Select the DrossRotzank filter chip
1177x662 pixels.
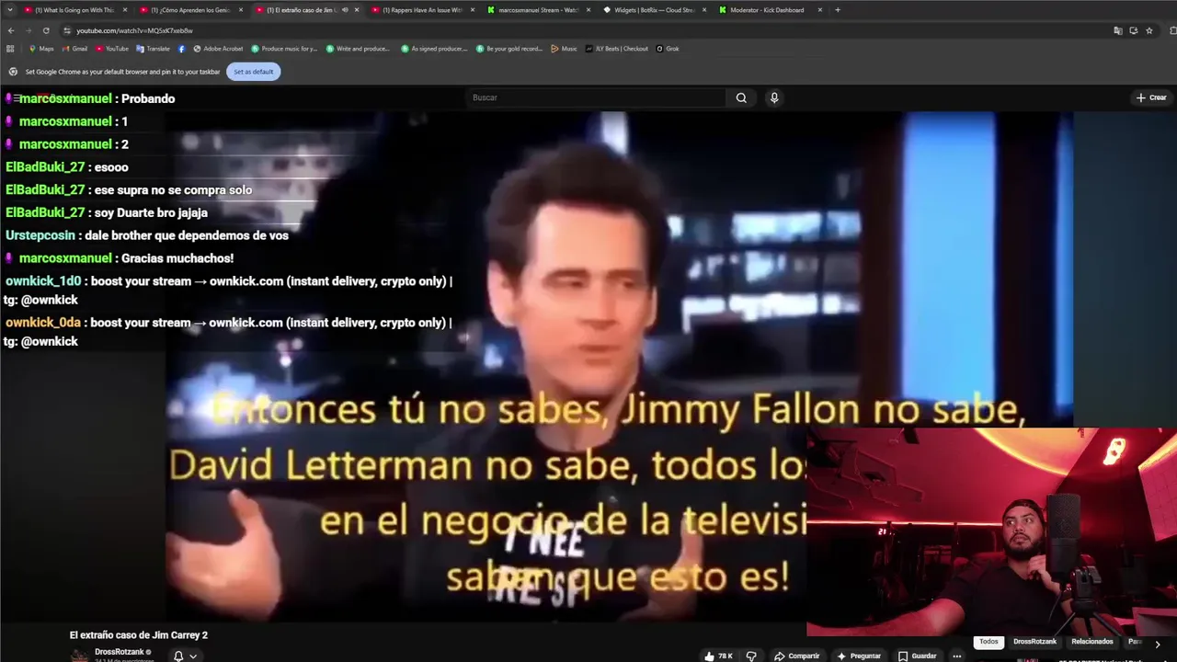tap(1034, 642)
